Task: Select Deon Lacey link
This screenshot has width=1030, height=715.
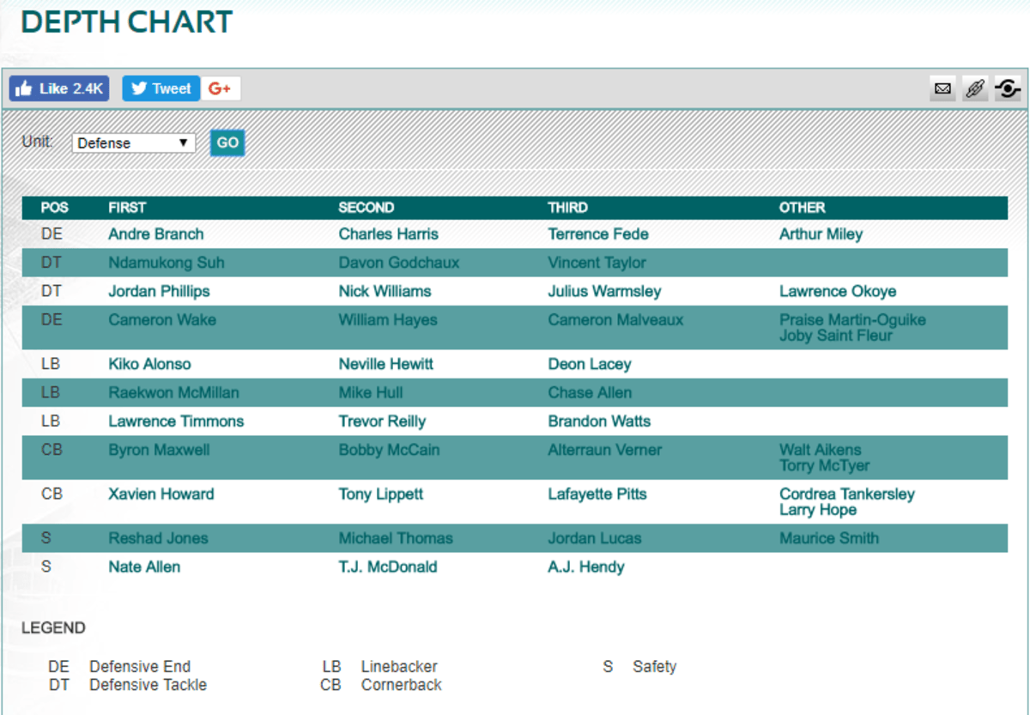Action: 589,364
